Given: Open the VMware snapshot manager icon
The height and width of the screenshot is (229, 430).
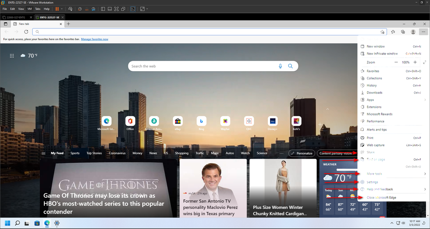Looking at the screenshot, I should pyautogui.click(x=94, y=9).
